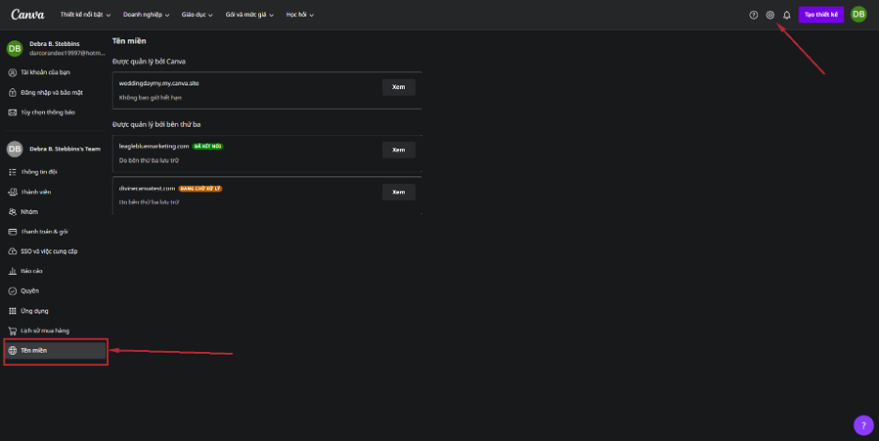This screenshot has width=879, height=441.
Task: Expand the Thiết kế nổi bật menu
Action: click(x=85, y=15)
